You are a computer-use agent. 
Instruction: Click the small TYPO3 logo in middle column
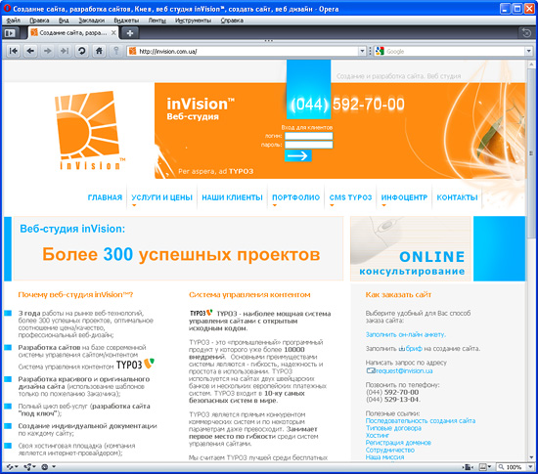pos(202,313)
